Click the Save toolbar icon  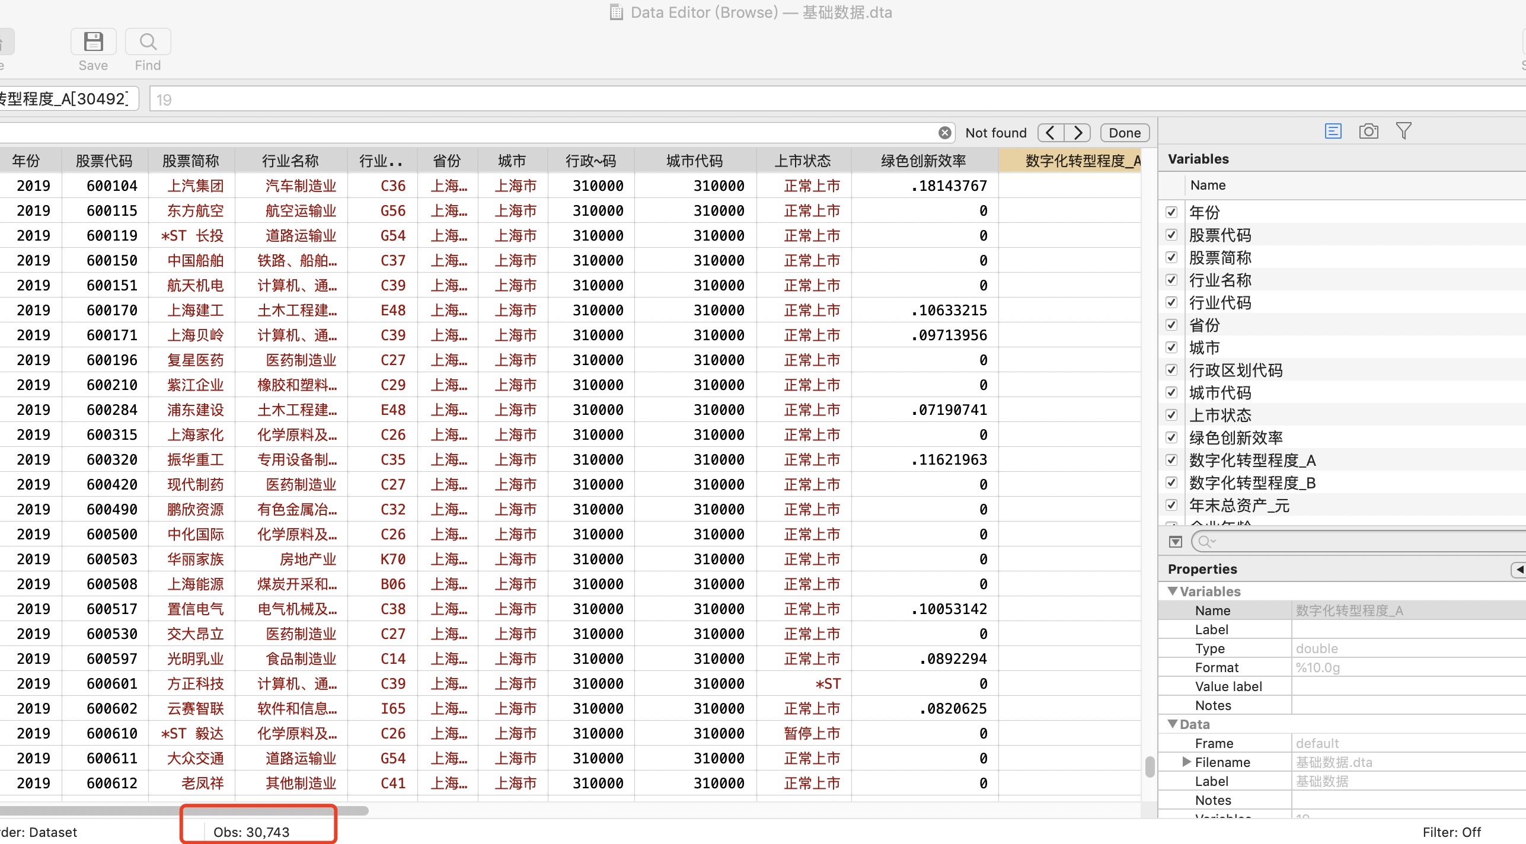(x=93, y=42)
